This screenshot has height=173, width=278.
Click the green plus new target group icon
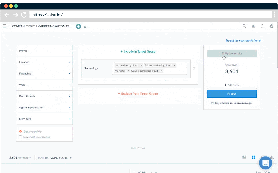78,26
